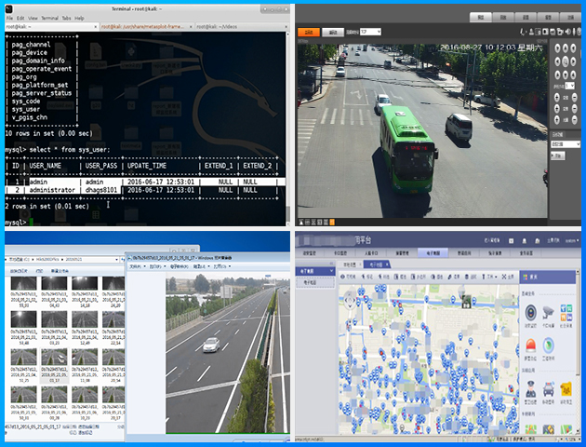Image resolution: width=586 pixels, height=447 pixels.
Task: Click the administrator user name cell
Action: coord(52,190)
